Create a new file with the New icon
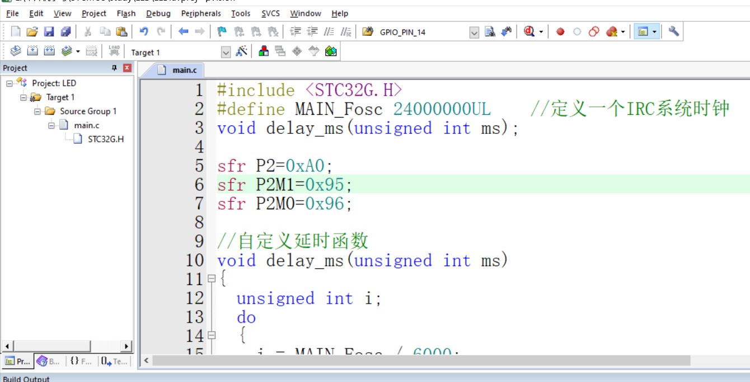This screenshot has height=382, width=750. (16, 32)
